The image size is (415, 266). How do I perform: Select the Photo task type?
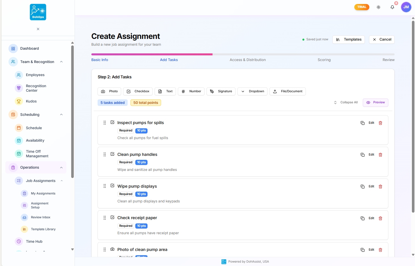[109, 91]
